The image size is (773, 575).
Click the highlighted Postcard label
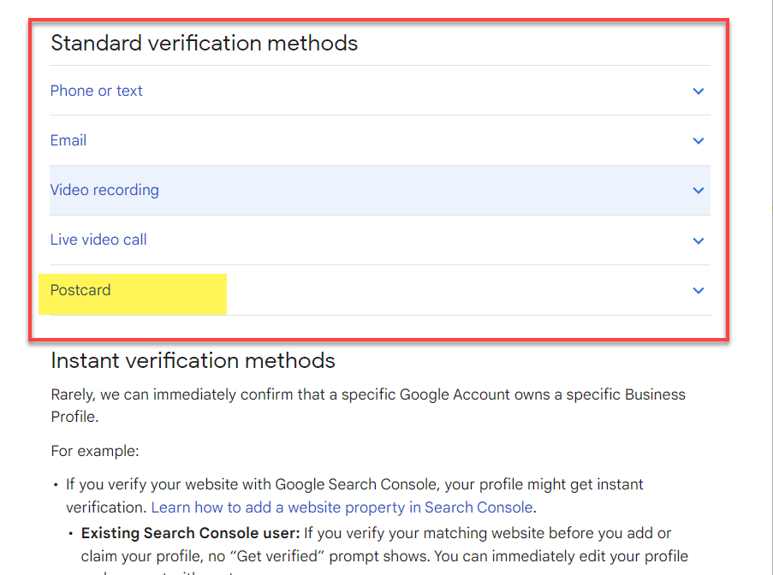[80, 290]
